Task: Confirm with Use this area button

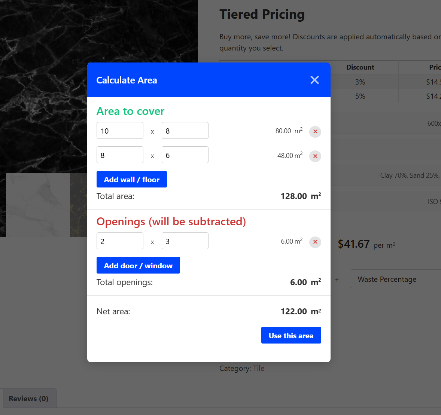Action: tap(291, 335)
